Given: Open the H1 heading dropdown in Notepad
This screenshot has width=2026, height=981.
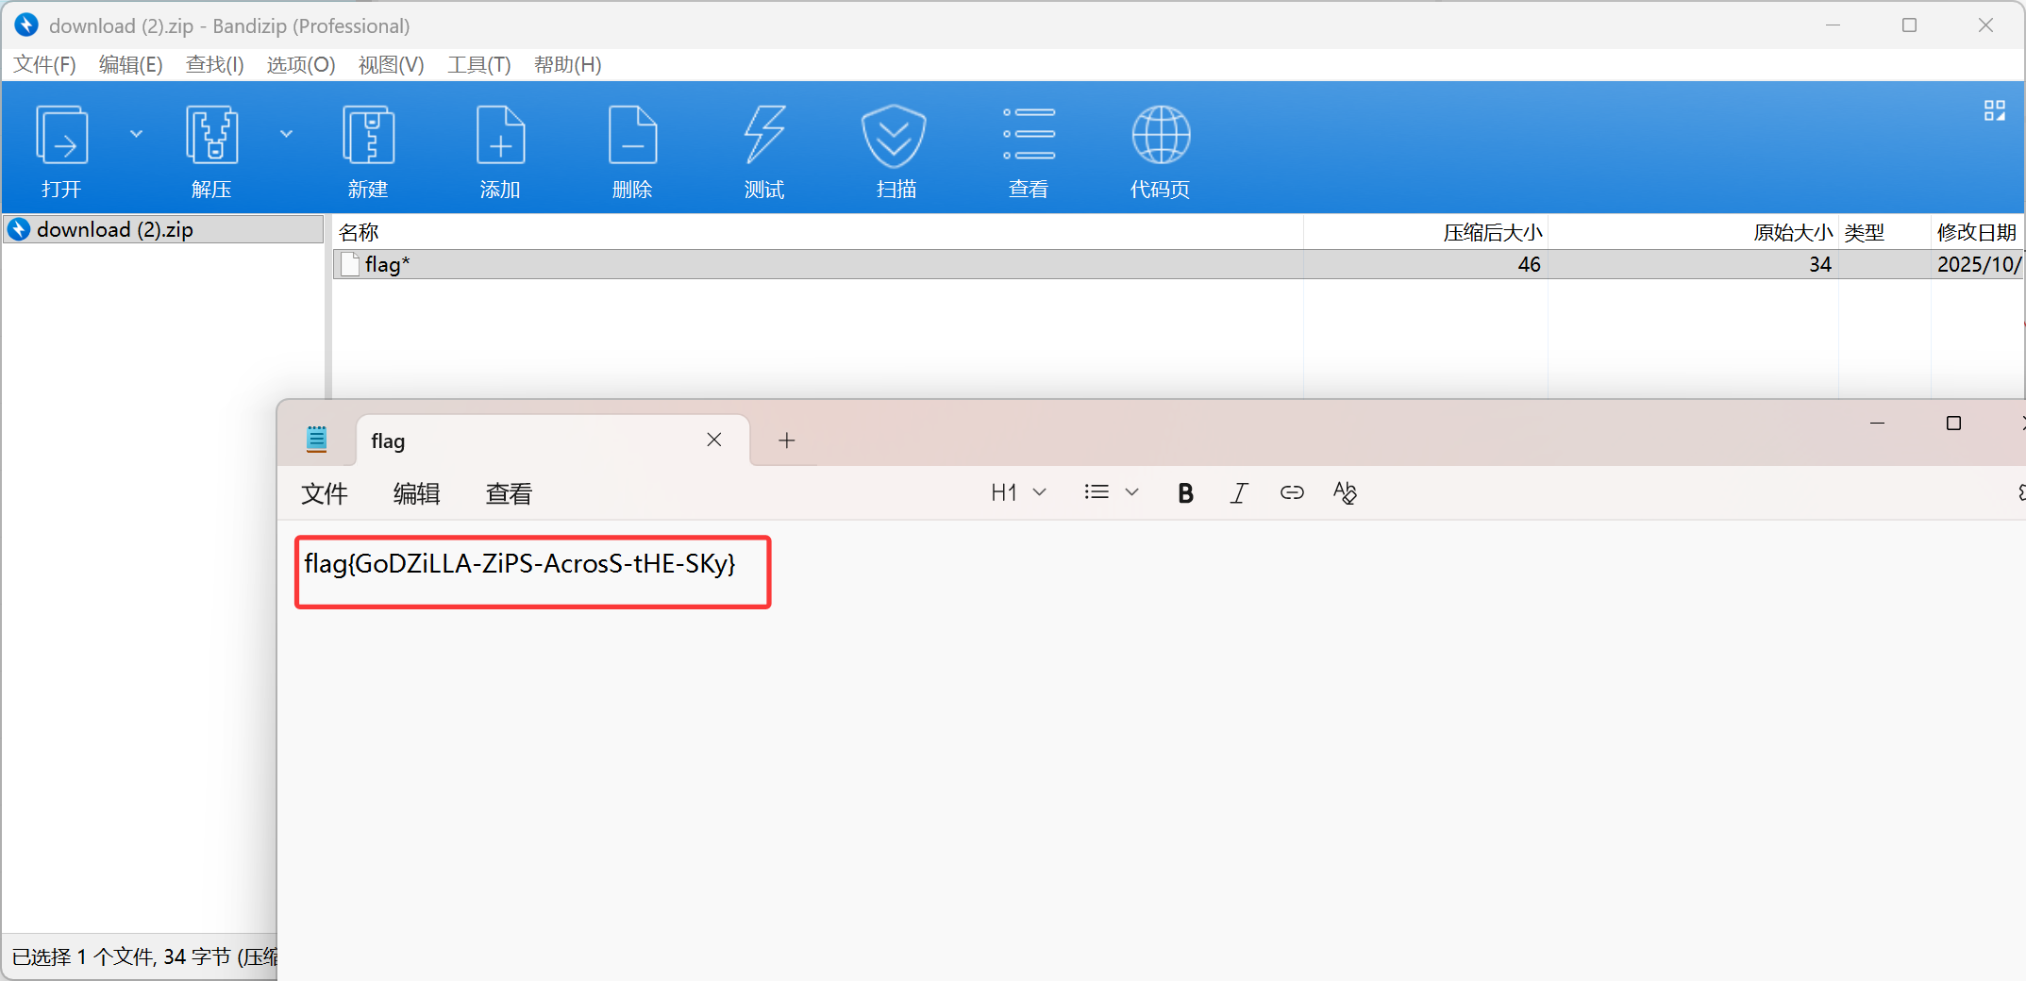Looking at the screenshot, I should (x=1018, y=492).
